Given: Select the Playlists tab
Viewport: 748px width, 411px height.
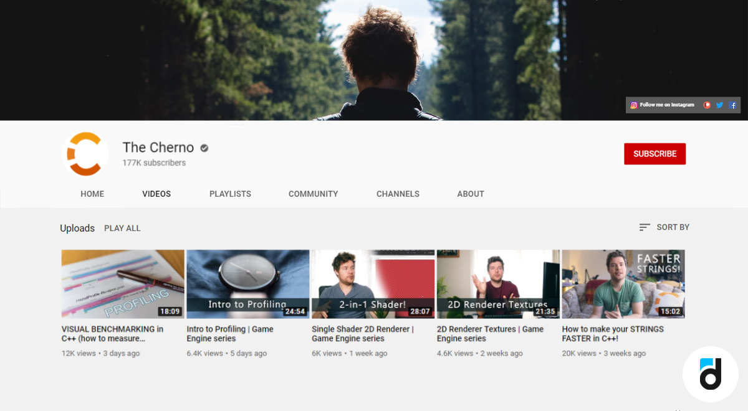Looking at the screenshot, I should pos(230,194).
